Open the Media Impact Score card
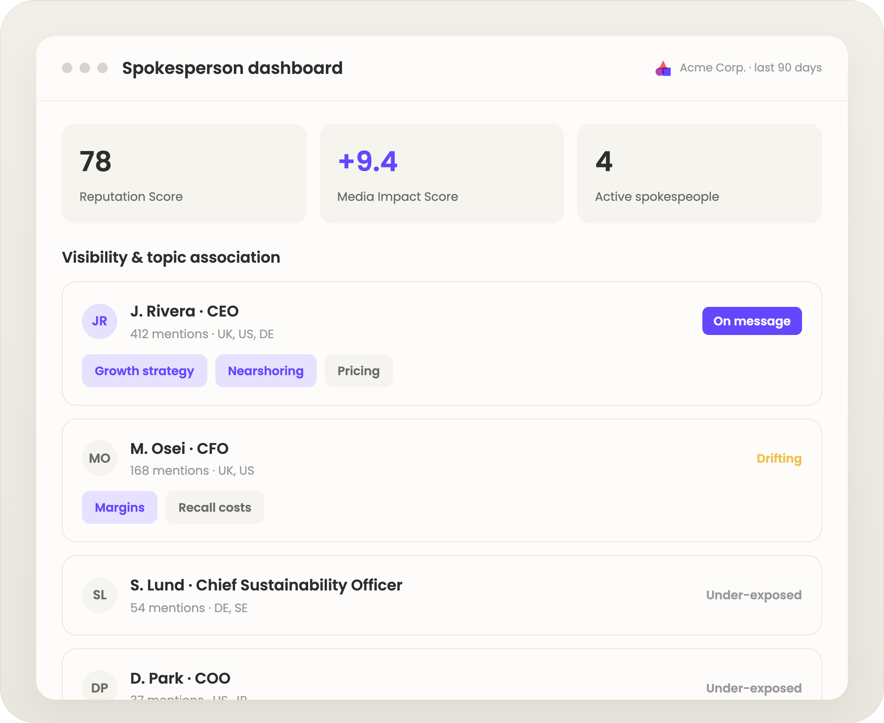 pos(442,173)
